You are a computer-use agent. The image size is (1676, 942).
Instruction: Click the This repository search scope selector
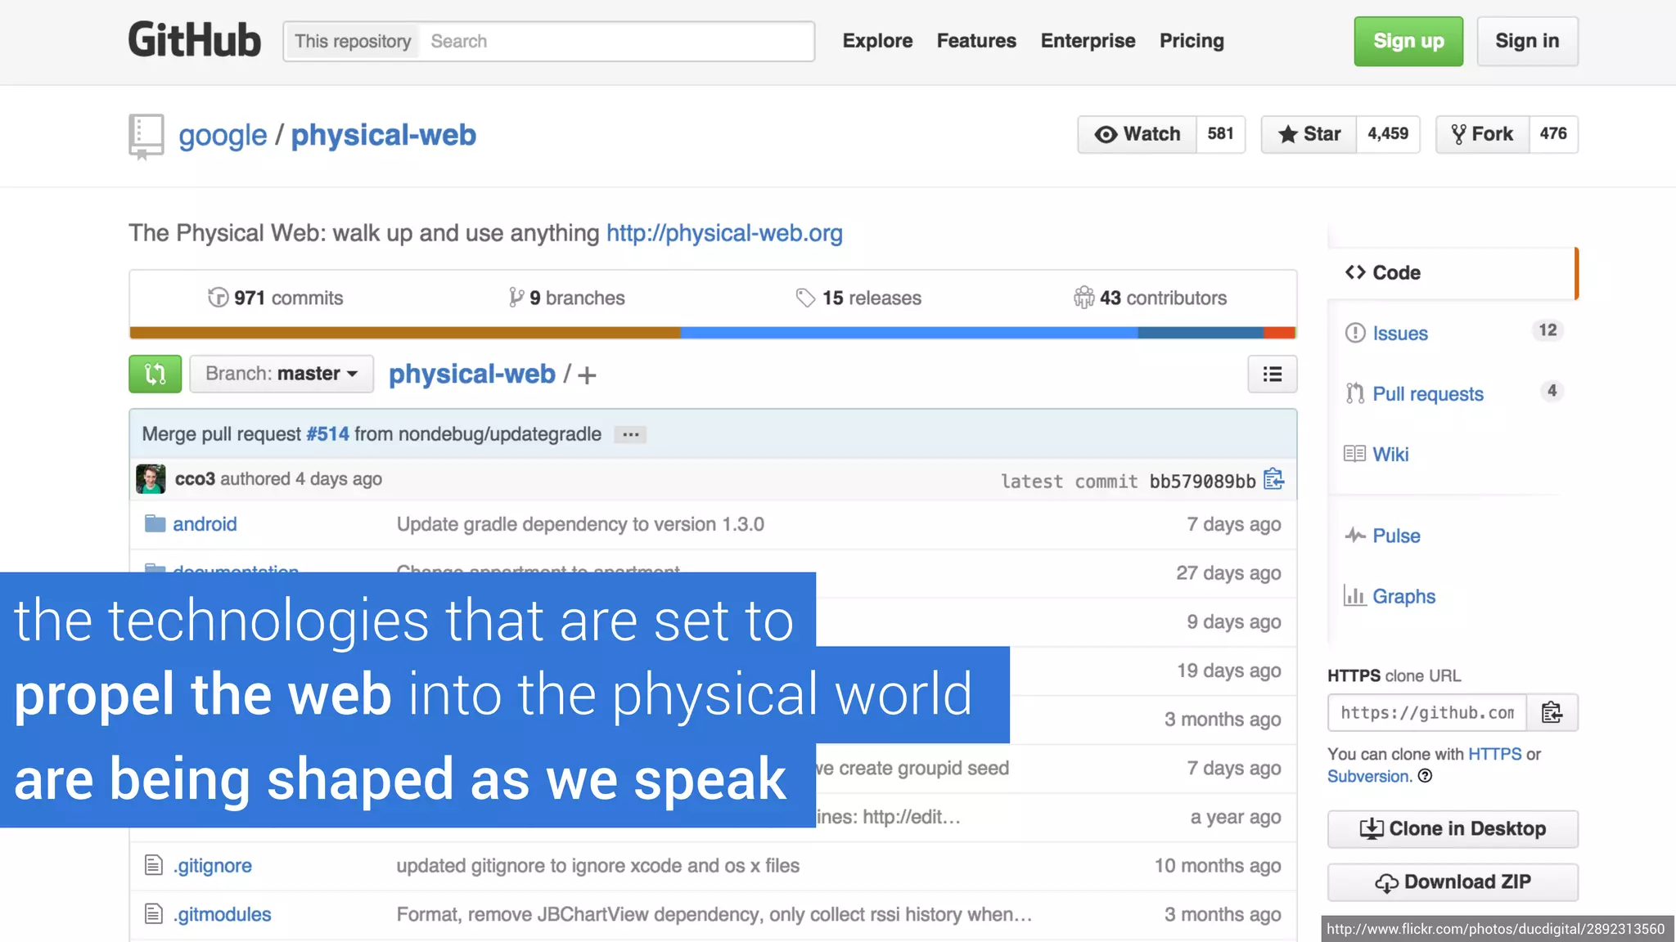click(x=353, y=41)
